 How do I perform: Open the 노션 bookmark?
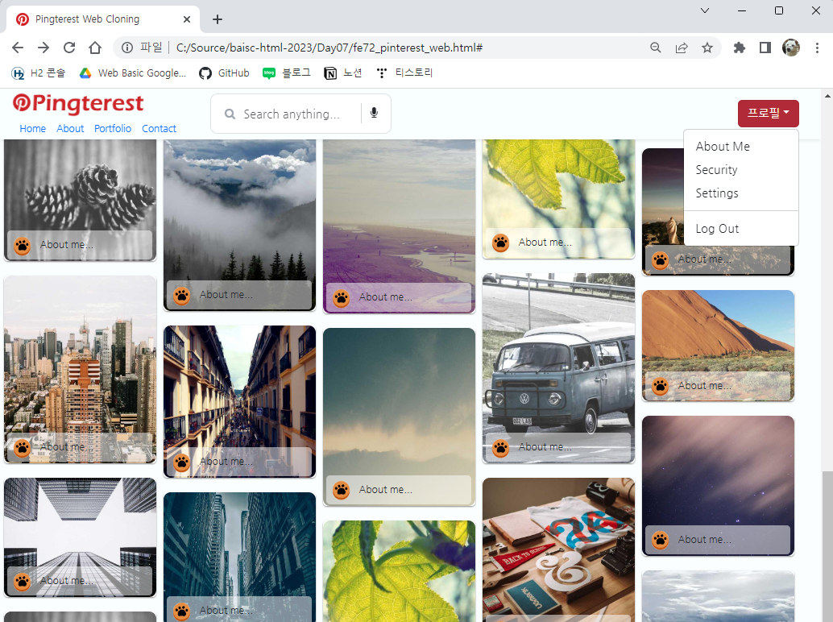point(343,73)
